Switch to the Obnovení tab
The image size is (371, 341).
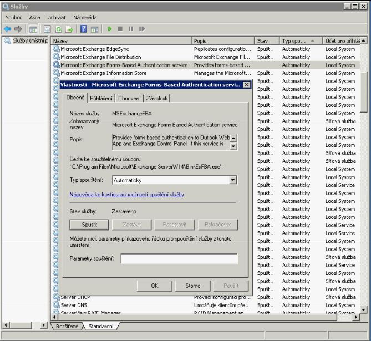click(x=129, y=98)
